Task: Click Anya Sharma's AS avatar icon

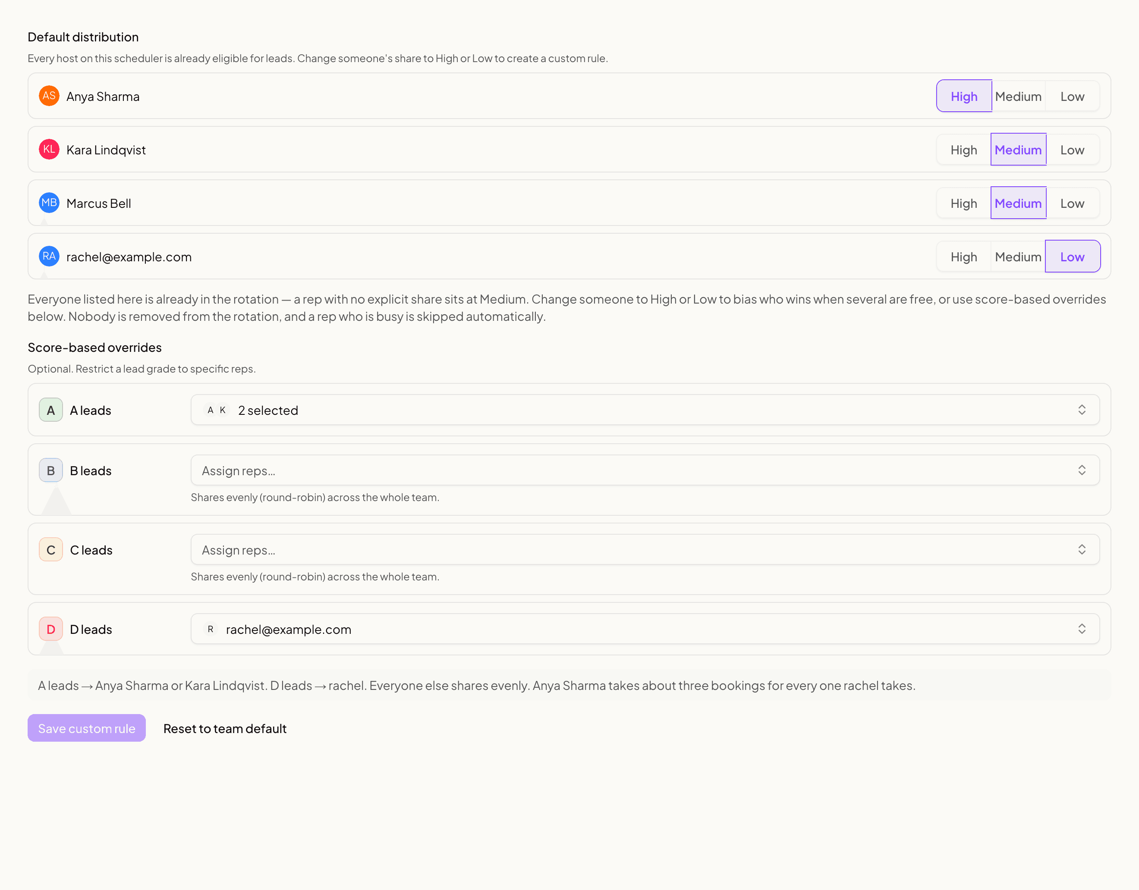Action: click(x=49, y=96)
